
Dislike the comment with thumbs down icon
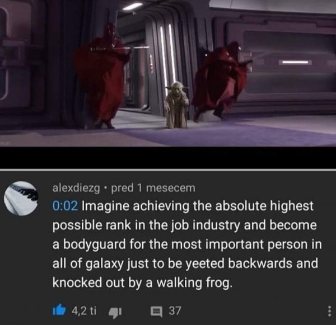click(x=115, y=313)
